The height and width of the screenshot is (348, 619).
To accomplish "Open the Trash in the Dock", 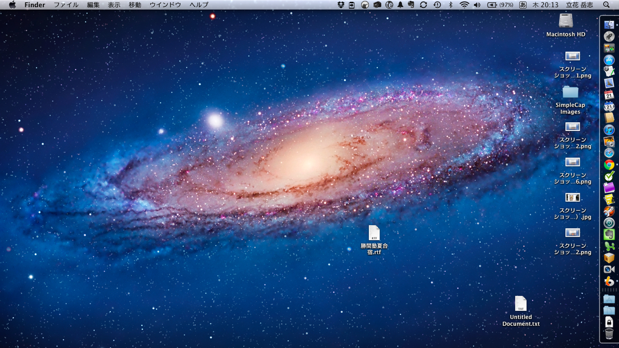I will click(x=609, y=334).
